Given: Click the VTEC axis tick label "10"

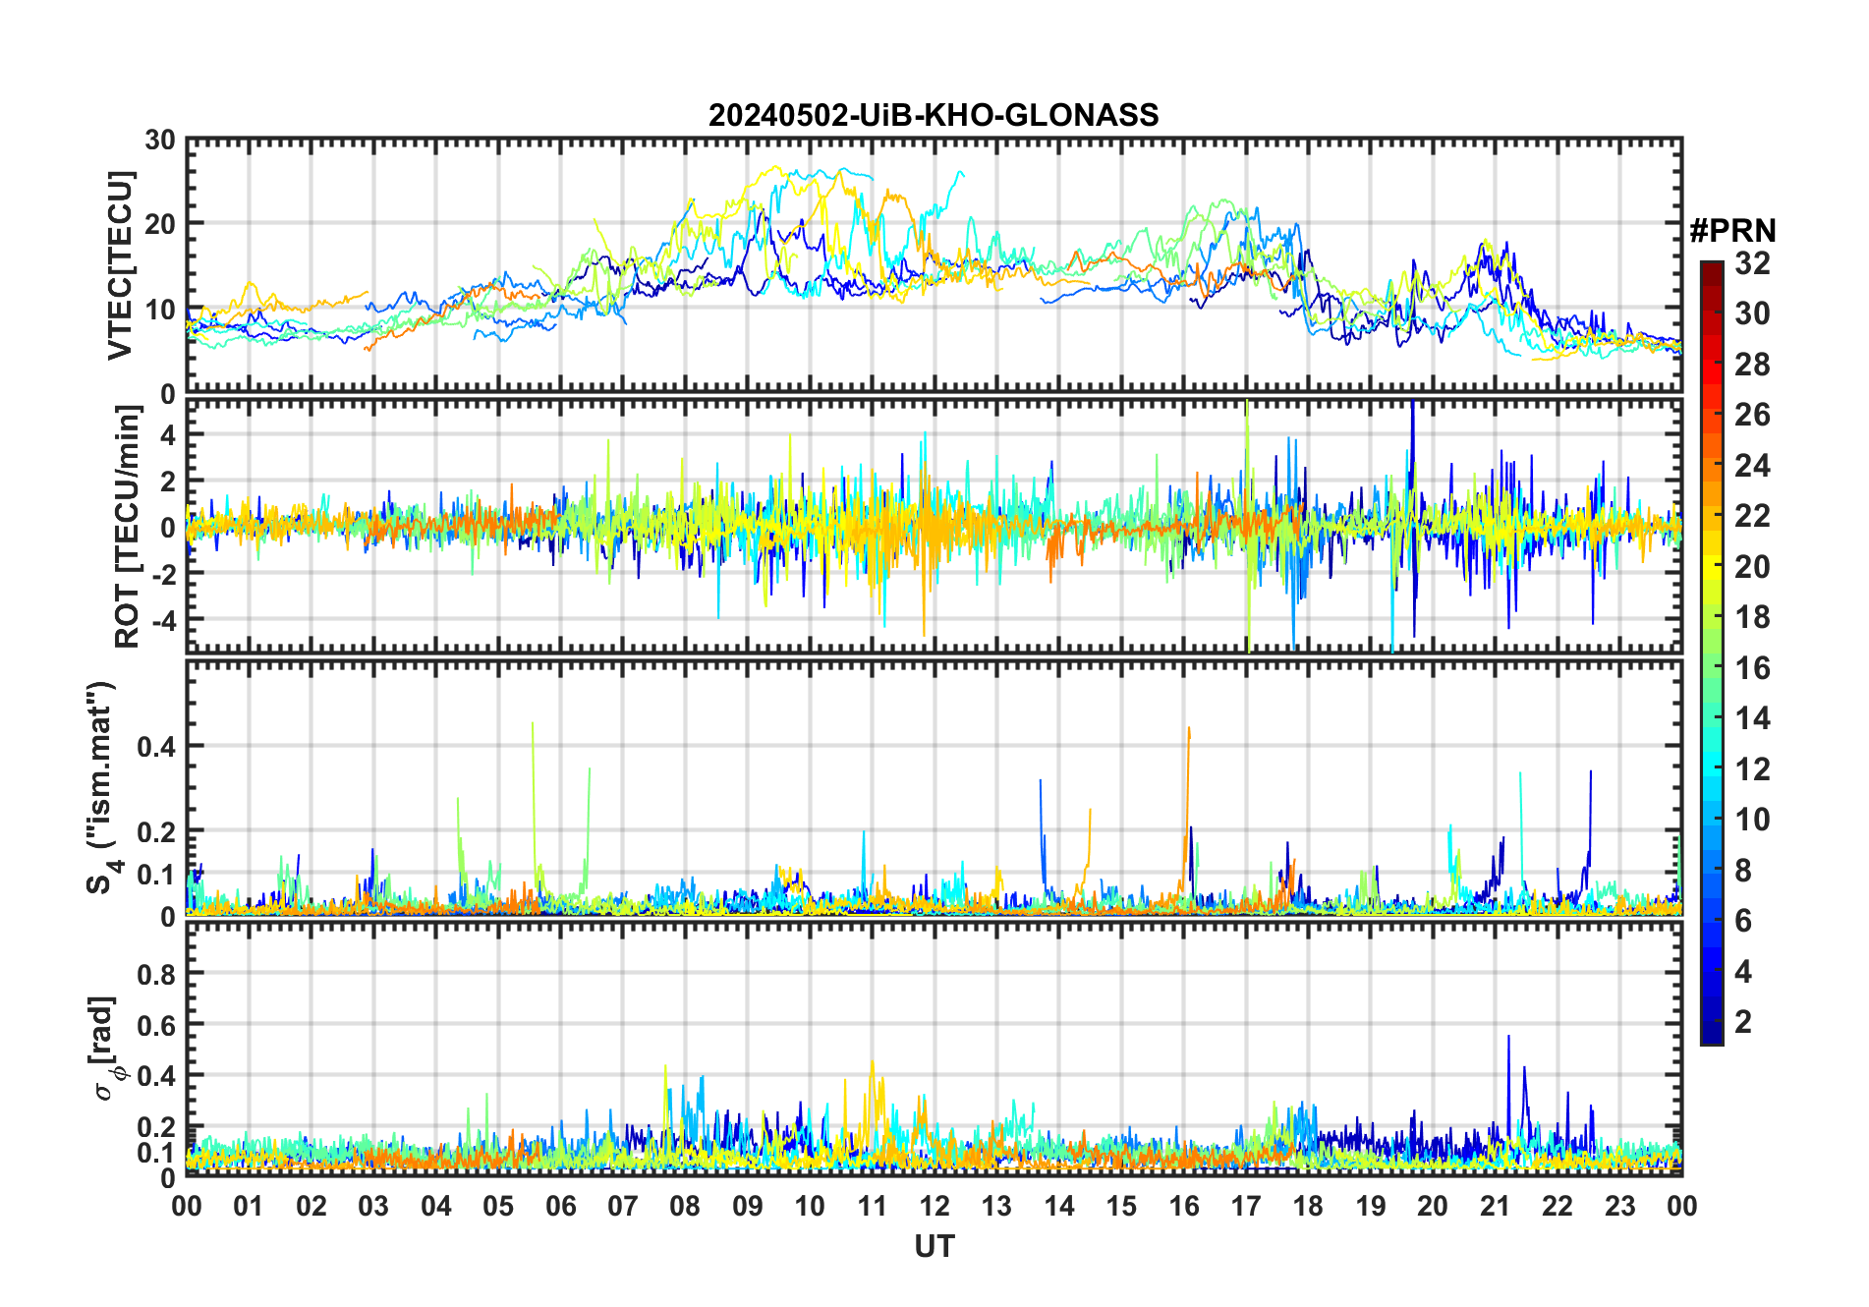Looking at the screenshot, I should tap(159, 311).
